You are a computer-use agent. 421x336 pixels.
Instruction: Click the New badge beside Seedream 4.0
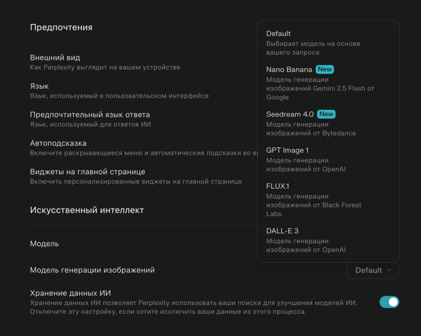tap(326, 114)
